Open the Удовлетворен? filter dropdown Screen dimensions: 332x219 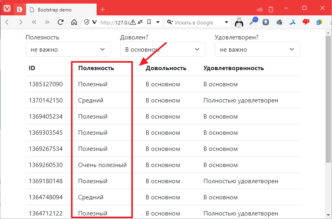click(x=257, y=50)
